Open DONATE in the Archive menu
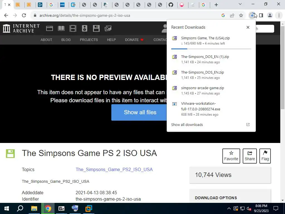Screen dimensions: 285x214 tap(134, 40)
